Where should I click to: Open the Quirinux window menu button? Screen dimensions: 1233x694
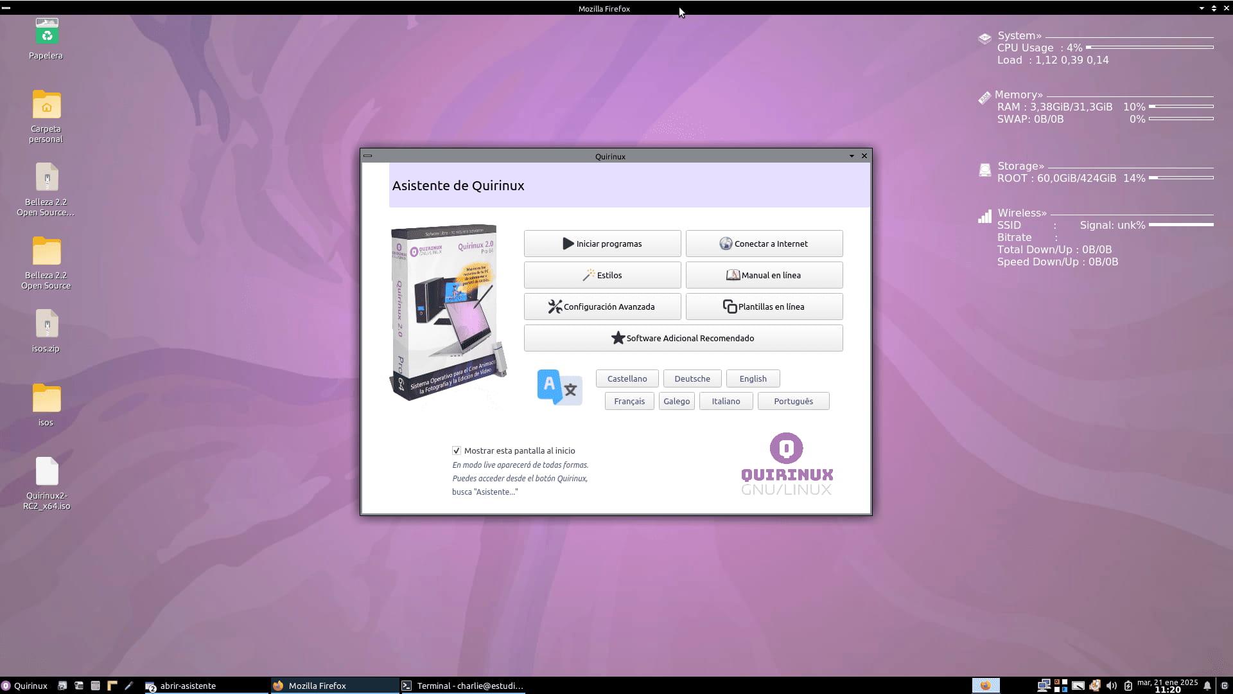click(x=367, y=156)
